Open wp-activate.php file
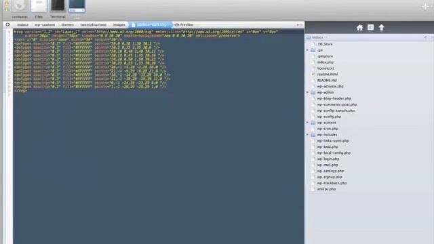The image size is (434, 244). pyautogui.click(x=330, y=86)
